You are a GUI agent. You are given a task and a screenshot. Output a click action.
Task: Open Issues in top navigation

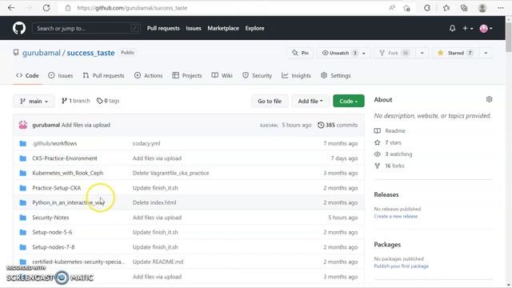(x=194, y=29)
